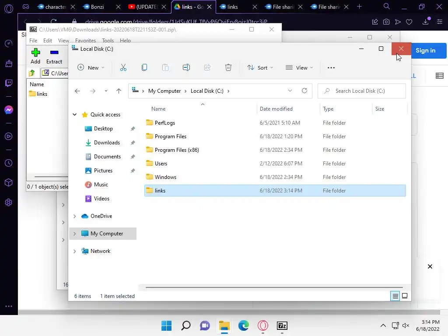Switch to large thumbnails view icon in status bar

tap(405, 296)
